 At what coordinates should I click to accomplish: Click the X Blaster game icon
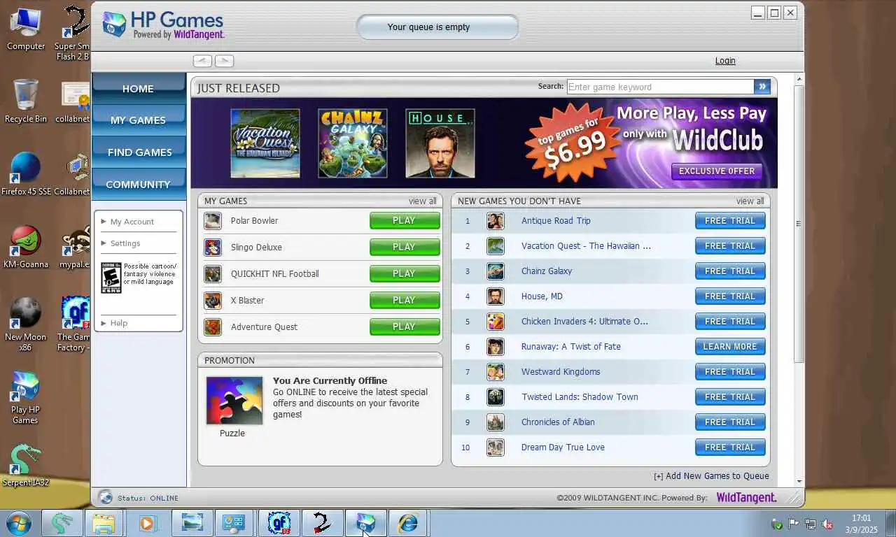tap(213, 301)
